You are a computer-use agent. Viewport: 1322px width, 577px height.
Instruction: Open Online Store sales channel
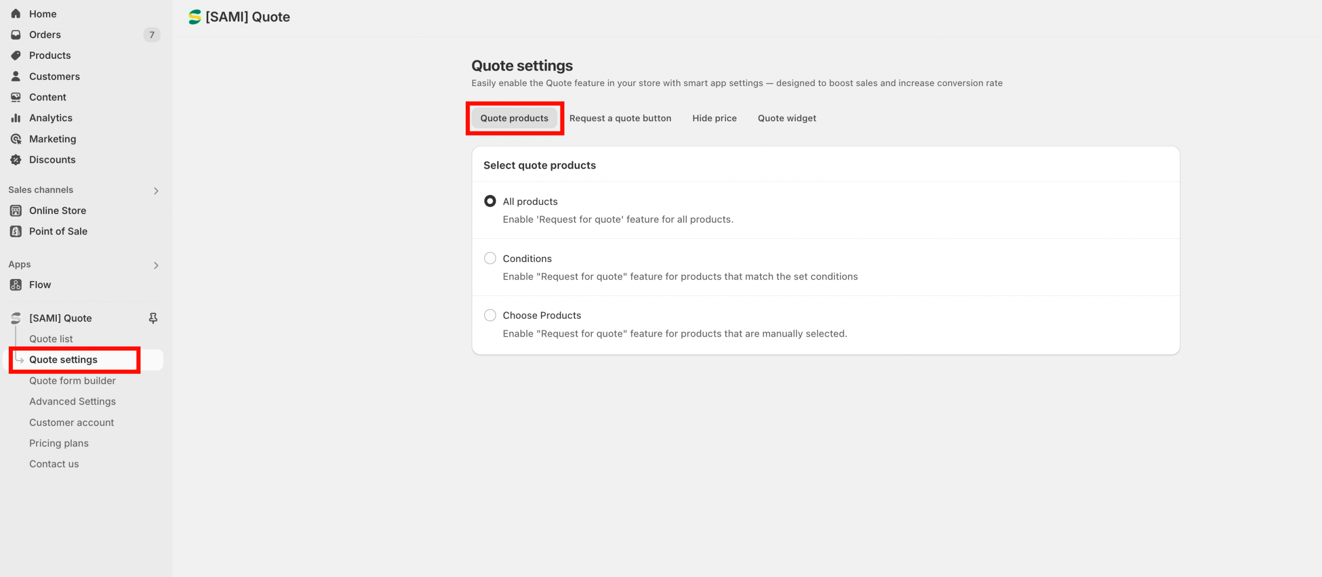pyautogui.click(x=58, y=210)
